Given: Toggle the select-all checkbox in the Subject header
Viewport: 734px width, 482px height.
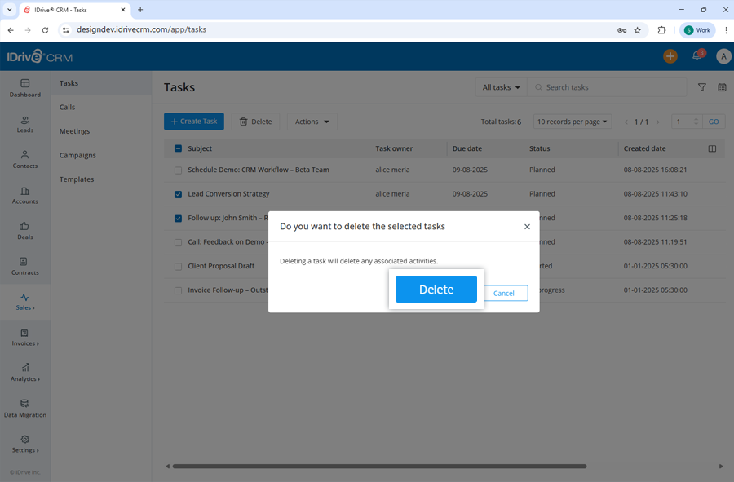Looking at the screenshot, I should tap(178, 148).
